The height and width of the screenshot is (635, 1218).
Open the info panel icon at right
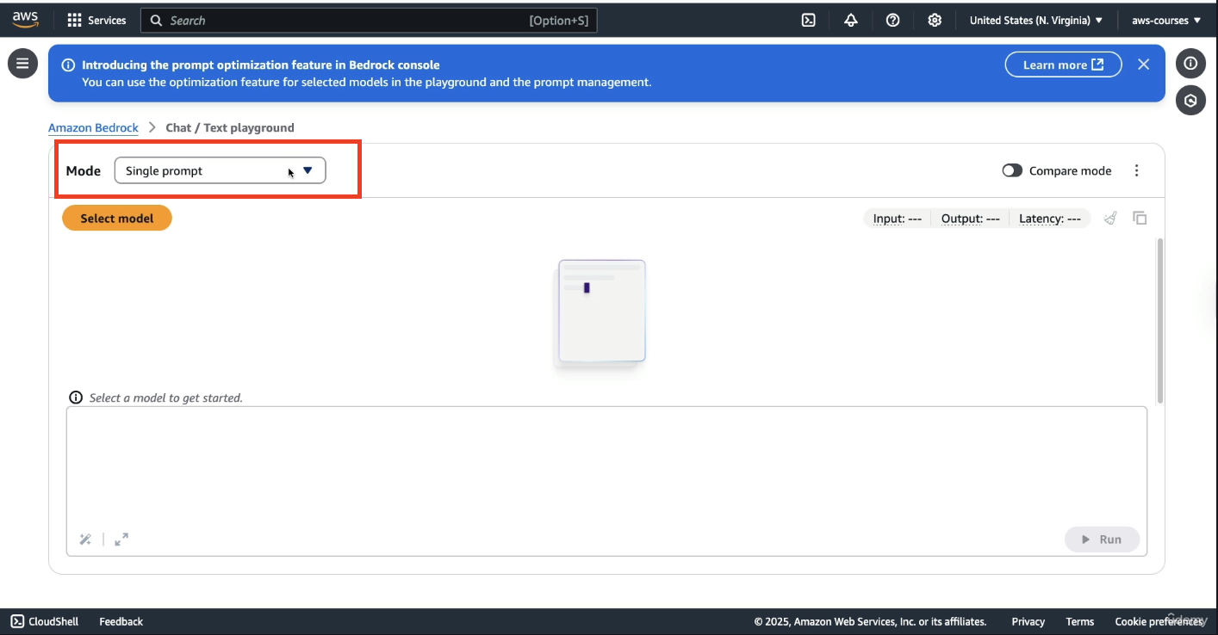(x=1190, y=63)
